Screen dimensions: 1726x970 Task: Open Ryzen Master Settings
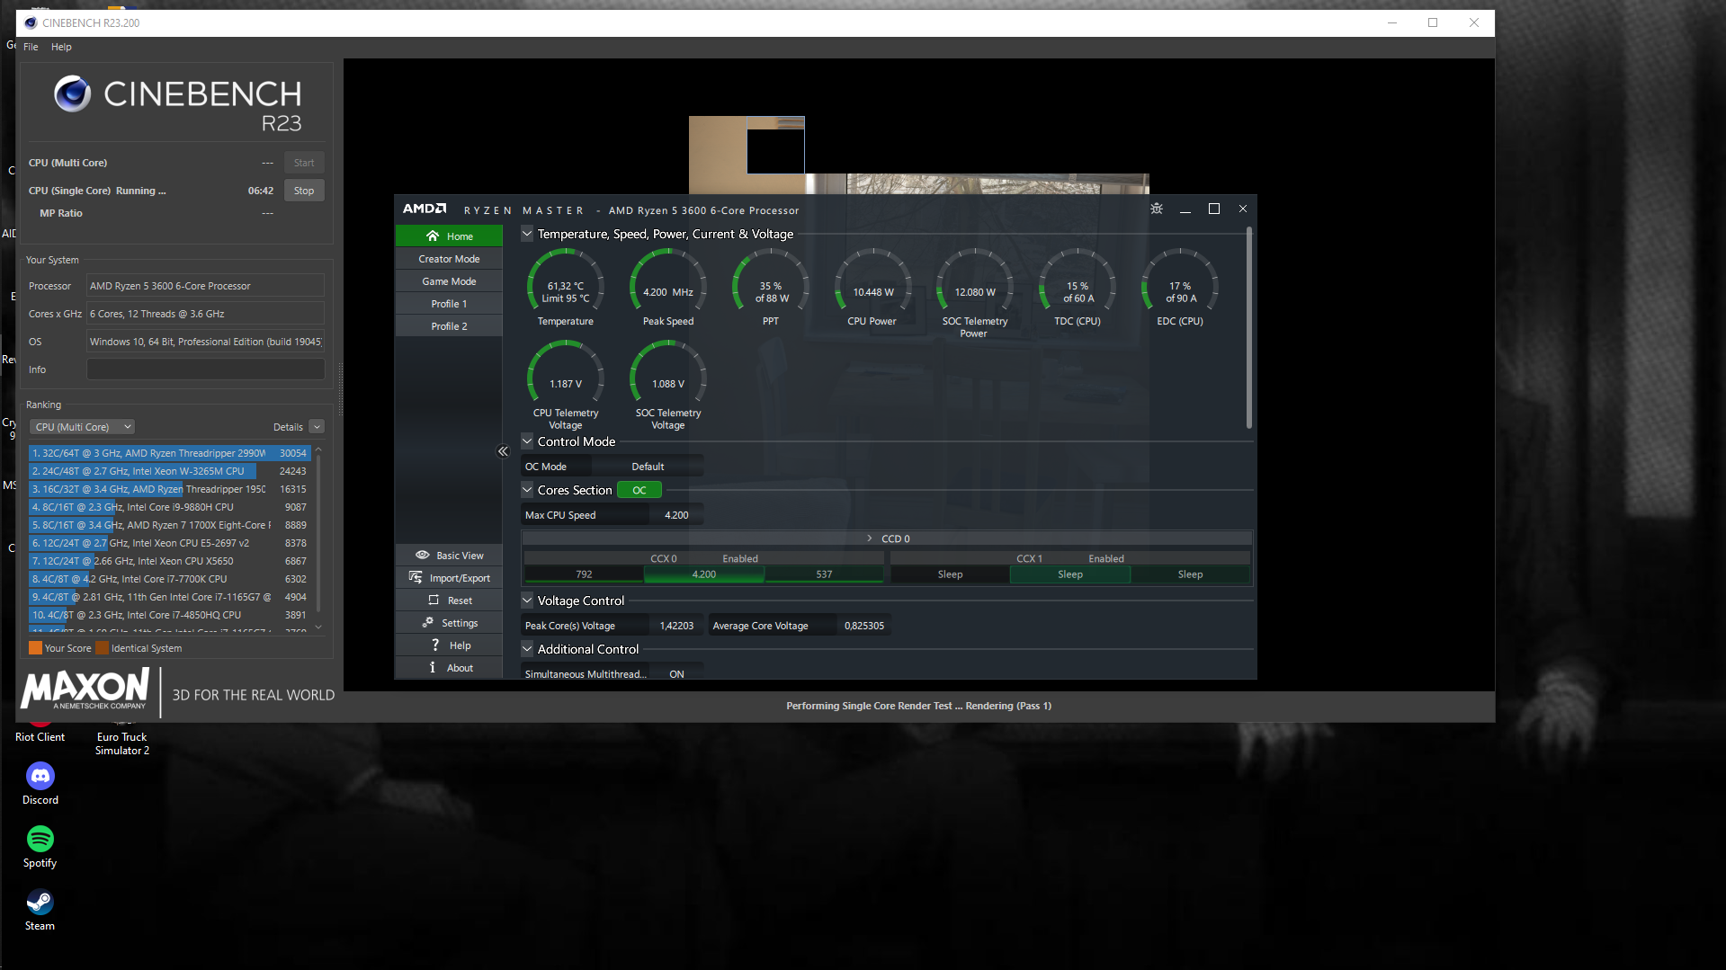pos(449,623)
